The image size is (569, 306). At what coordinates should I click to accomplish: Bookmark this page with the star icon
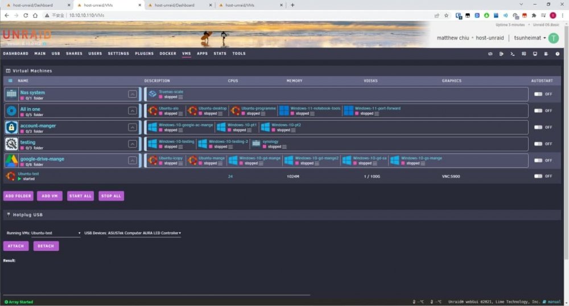tap(446, 15)
